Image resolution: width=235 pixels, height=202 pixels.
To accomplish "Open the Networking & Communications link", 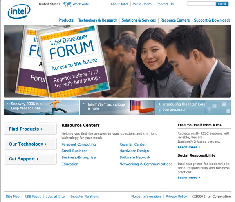I will click(146, 164).
